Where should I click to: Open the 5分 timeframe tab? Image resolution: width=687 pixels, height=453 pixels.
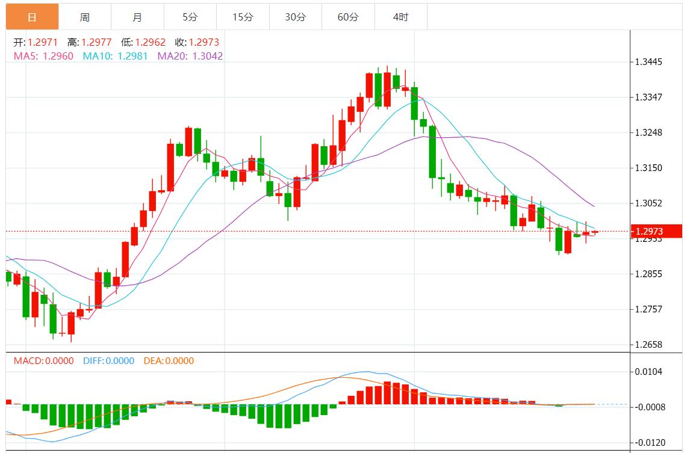click(x=190, y=17)
